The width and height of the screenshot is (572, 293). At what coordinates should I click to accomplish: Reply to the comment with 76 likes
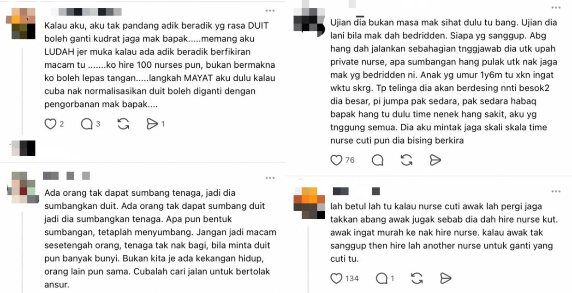[377, 160]
